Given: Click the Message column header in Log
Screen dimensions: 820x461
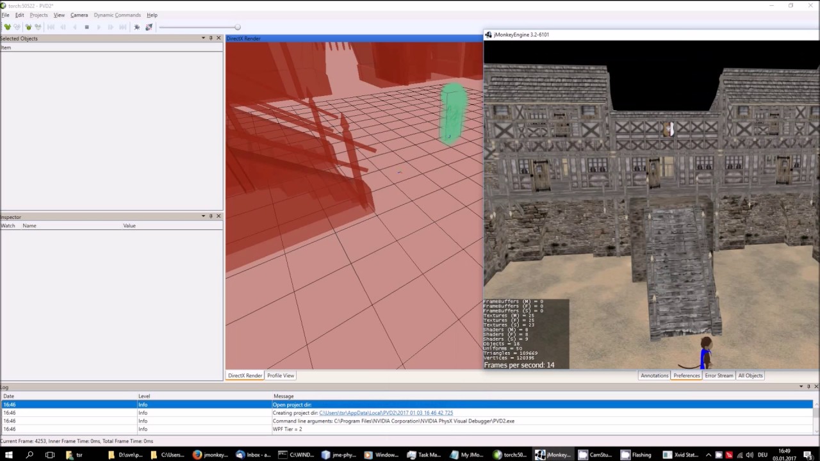Looking at the screenshot, I should [x=283, y=396].
